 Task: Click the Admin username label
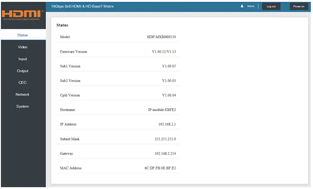(x=251, y=6)
